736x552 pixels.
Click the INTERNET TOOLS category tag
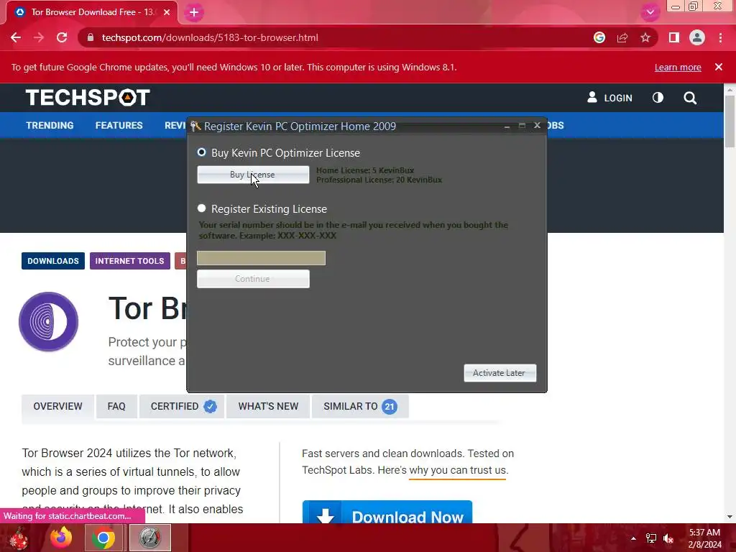(129, 261)
